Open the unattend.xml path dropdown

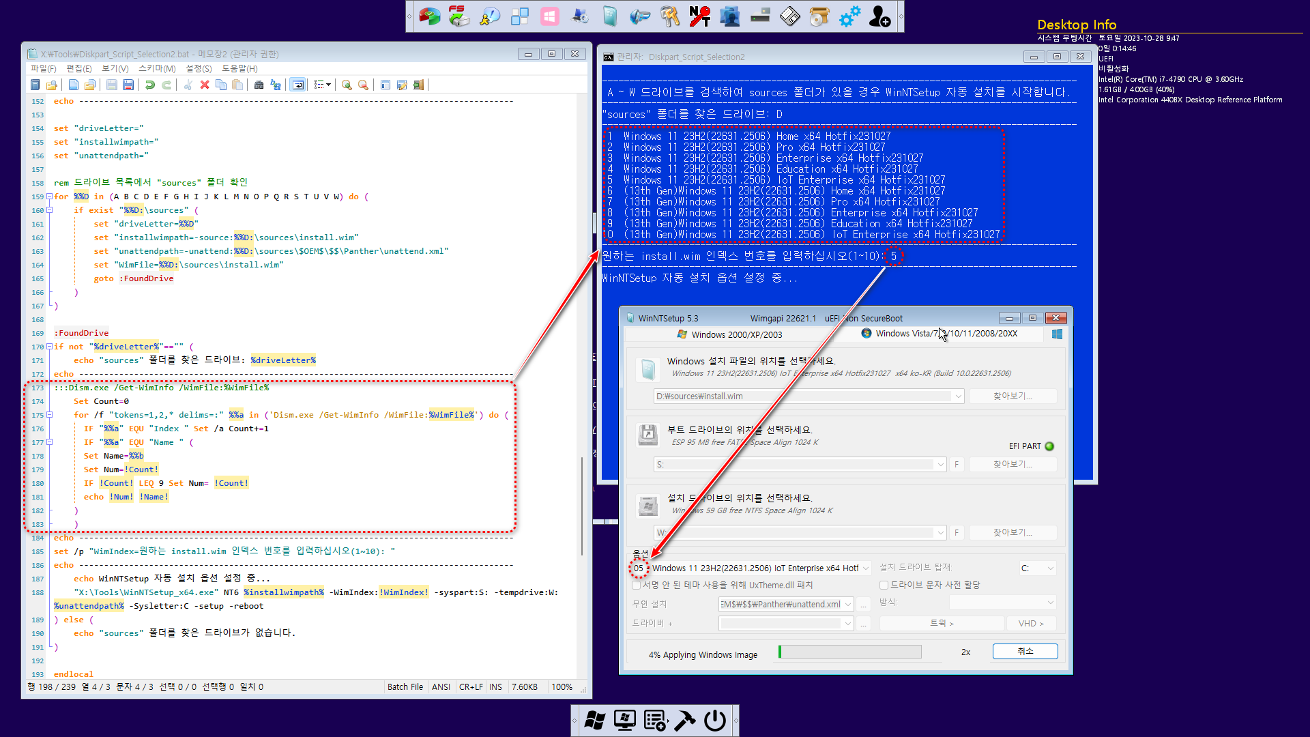[848, 605]
